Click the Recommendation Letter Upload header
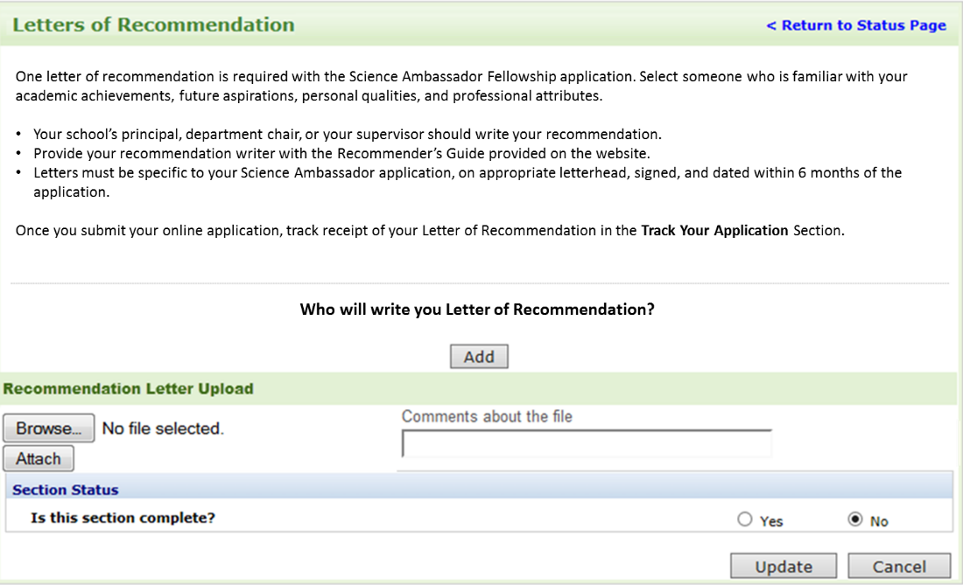The width and height of the screenshot is (963, 585). click(129, 388)
